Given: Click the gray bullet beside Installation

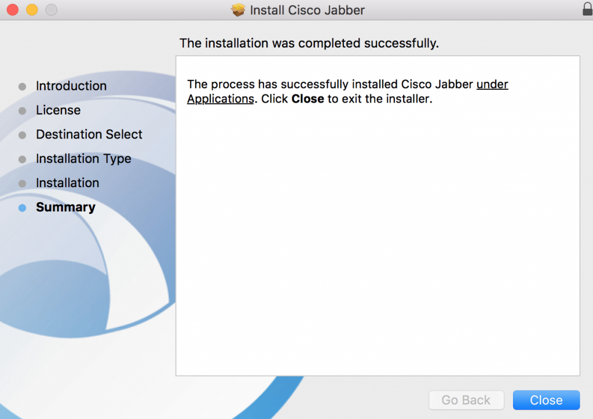Looking at the screenshot, I should (23, 184).
